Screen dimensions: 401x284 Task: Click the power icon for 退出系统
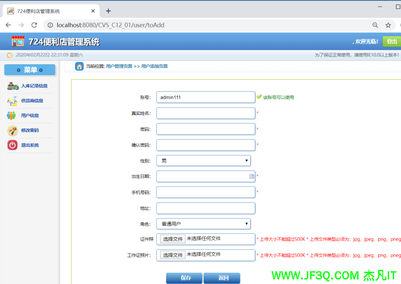13,145
